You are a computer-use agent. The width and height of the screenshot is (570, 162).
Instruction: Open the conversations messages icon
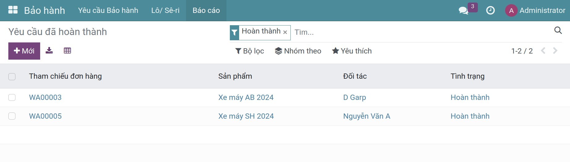[463, 11]
